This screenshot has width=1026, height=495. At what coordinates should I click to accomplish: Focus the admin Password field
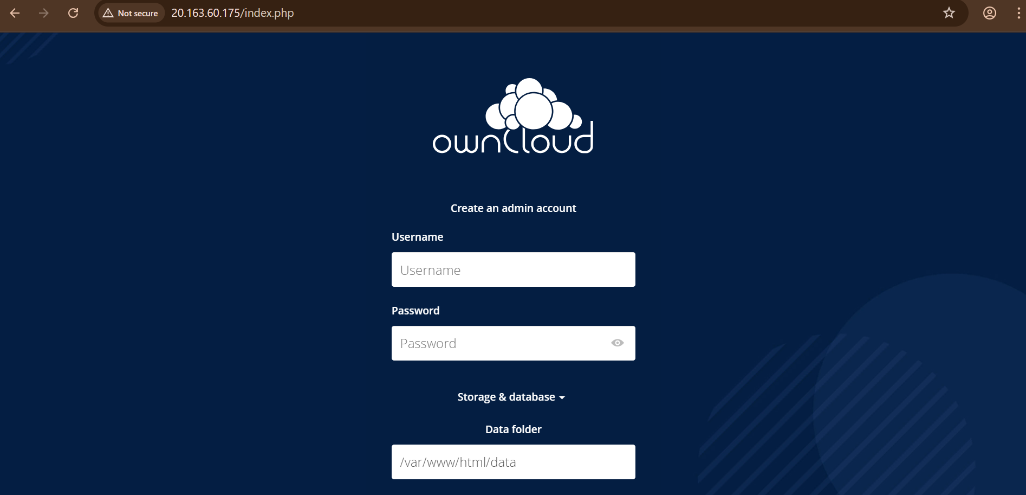pyautogui.click(x=513, y=343)
